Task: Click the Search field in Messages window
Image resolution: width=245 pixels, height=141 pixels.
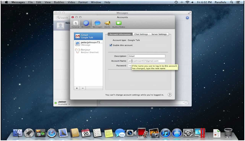Action: pos(63,18)
